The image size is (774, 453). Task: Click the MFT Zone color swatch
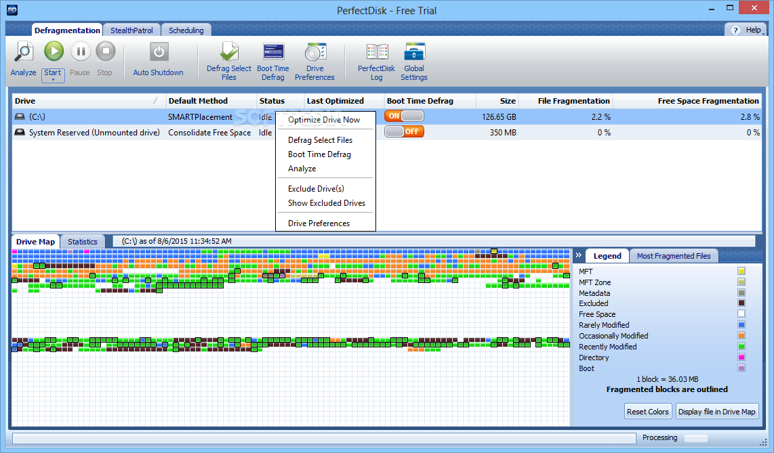pyautogui.click(x=741, y=282)
